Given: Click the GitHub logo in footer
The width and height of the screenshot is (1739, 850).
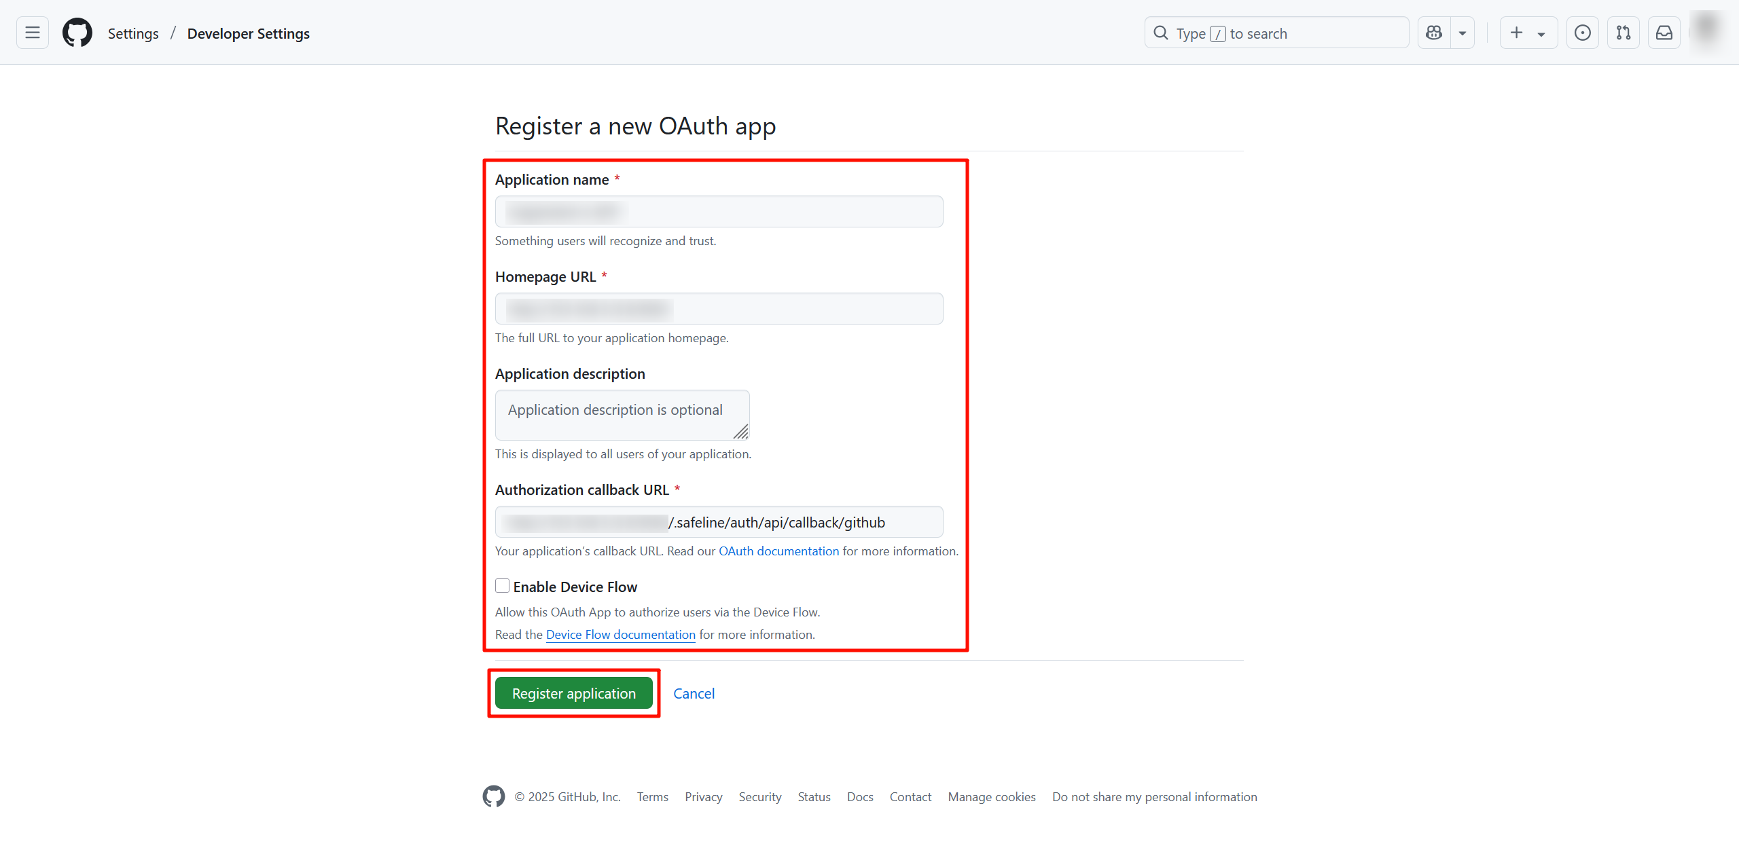Looking at the screenshot, I should 494,796.
